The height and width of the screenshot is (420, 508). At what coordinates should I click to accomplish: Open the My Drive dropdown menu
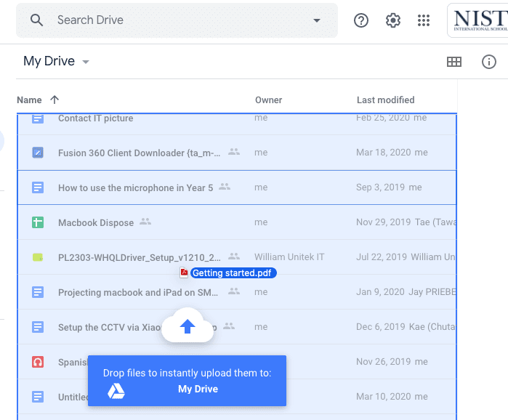coord(86,62)
